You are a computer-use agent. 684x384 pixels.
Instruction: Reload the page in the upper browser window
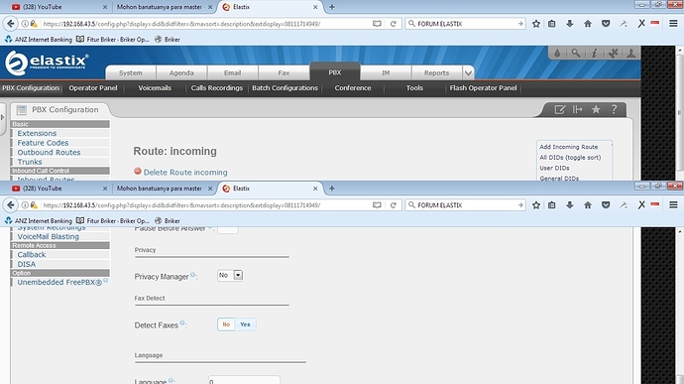point(393,24)
